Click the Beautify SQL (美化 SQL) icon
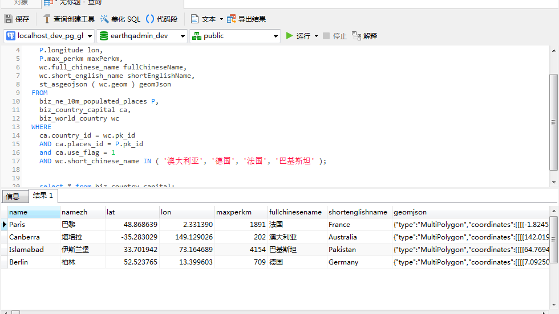Viewport: 559px width, 314px height. (x=104, y=19)
